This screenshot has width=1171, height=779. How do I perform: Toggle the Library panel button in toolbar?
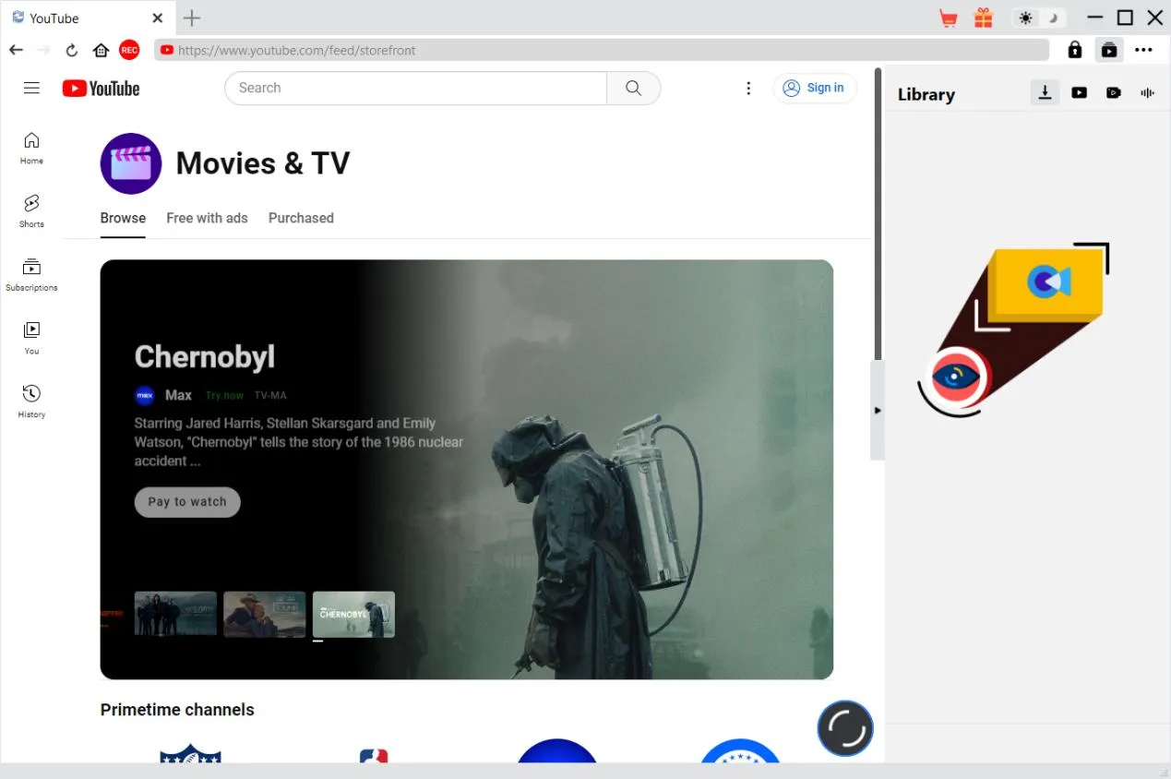[1108, 50]
